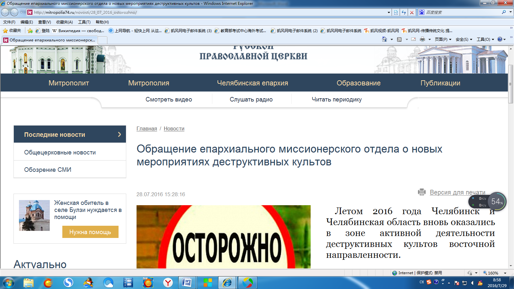Image resolution: width=514 pixels, height=289 pixels.
Task: Click the vertical scrollbar thumb
Action: point(511,84)
